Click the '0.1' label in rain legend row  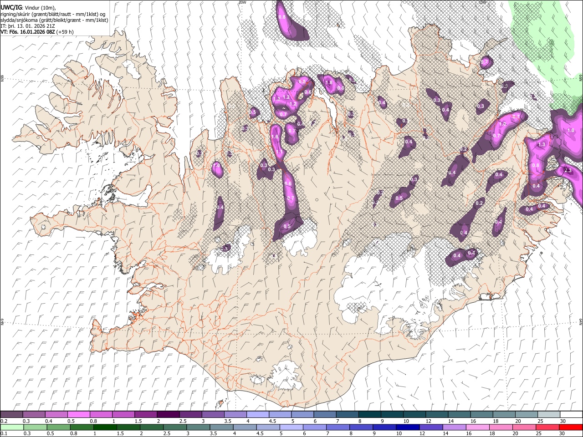[4, 433]
